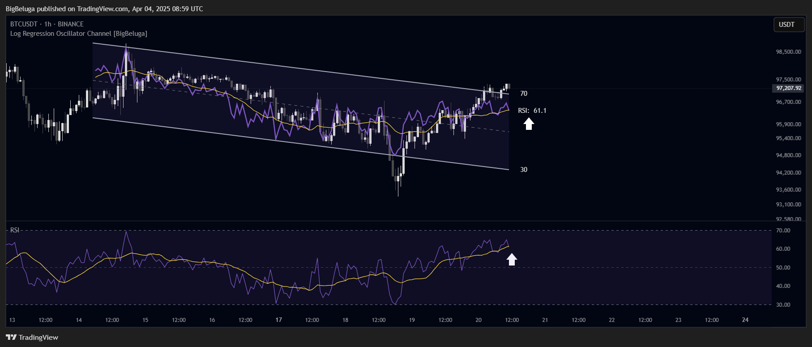Click the Log Regression Oscillator Channel indicator label

click(x=79, y=34)
